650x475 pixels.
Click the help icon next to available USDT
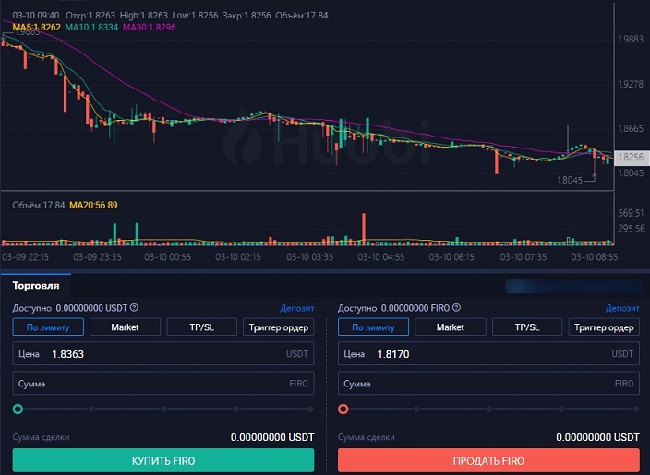click(134, 308)
